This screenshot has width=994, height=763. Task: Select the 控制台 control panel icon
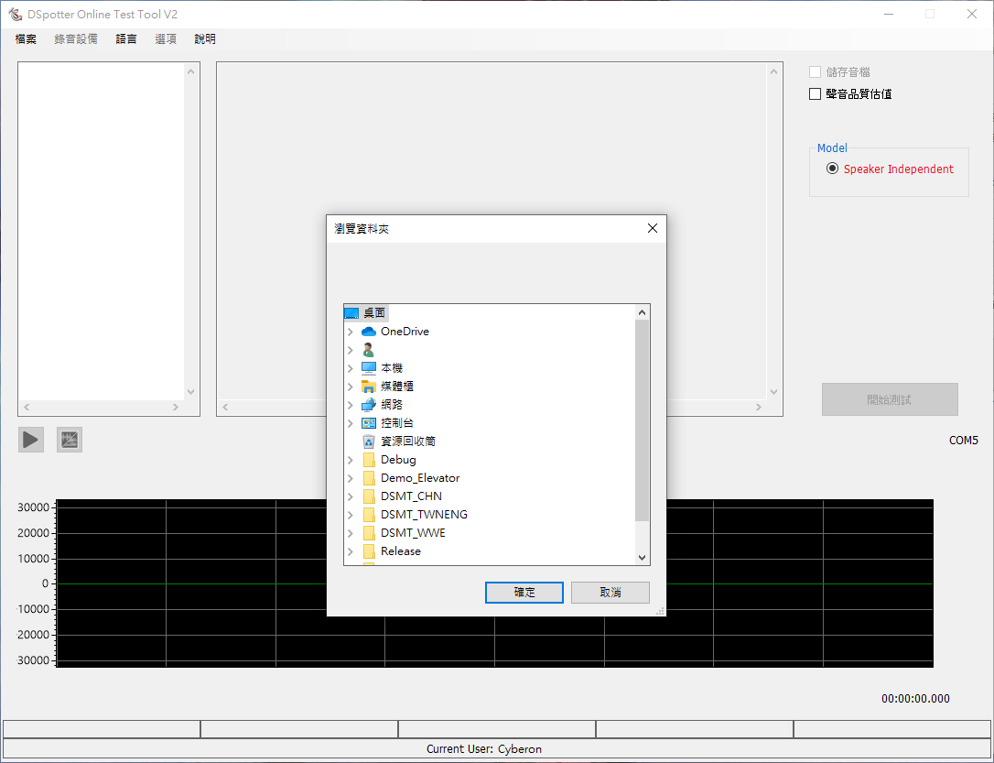click(369, 423)
